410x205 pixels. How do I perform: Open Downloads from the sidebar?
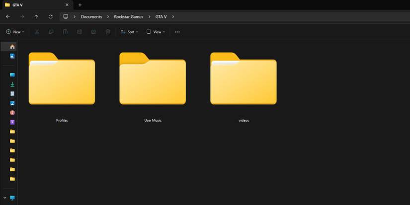tap(12, 84)
